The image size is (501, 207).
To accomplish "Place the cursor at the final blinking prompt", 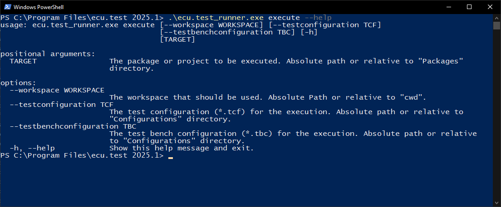I will point(170,158).
